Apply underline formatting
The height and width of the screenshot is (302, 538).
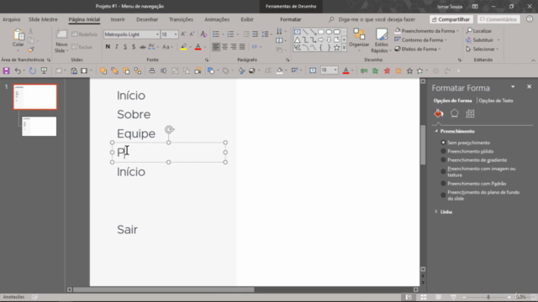[x=125, y=47]
